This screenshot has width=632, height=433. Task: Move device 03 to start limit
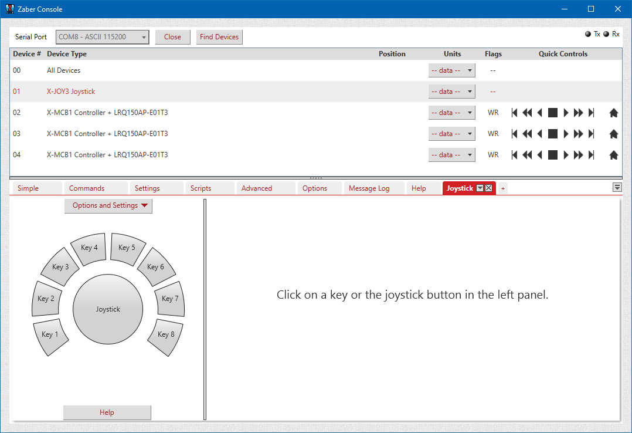(514, 134)
